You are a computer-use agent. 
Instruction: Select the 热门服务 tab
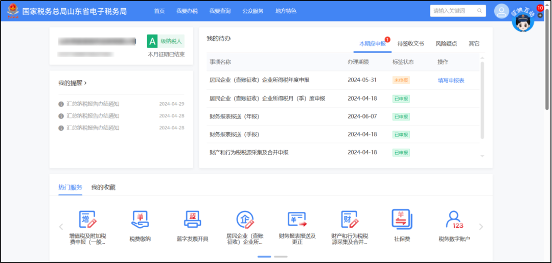coord(71,187)
